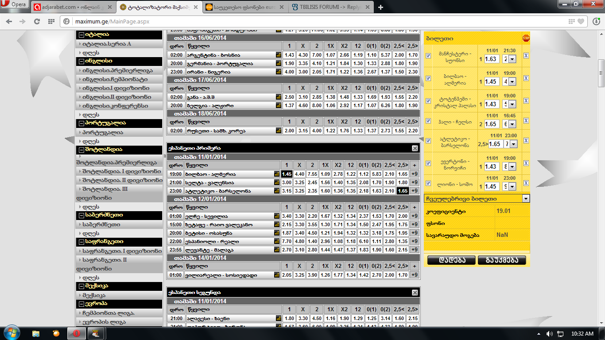Uncheck the ევერტონი - ნორვიჩი bet checkbox
Image resolution: width=605 pixels, height=340 pixels.
pos(428,163)
